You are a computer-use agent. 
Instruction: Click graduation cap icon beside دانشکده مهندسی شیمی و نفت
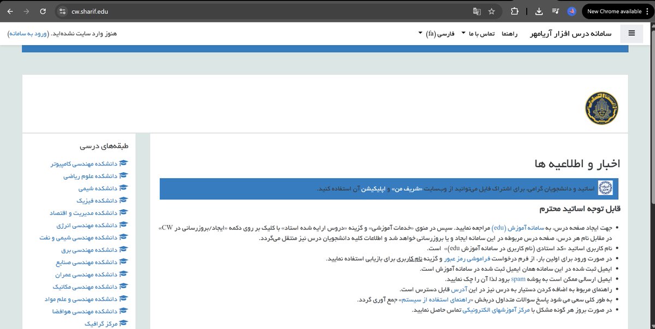[x=123, y=237]
